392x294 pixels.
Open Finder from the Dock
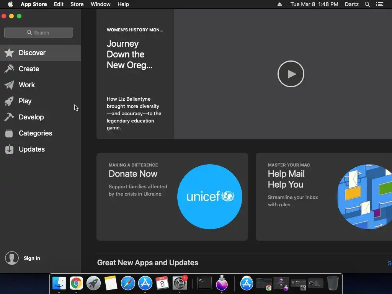pyautogui.click(x=59, y=283)
